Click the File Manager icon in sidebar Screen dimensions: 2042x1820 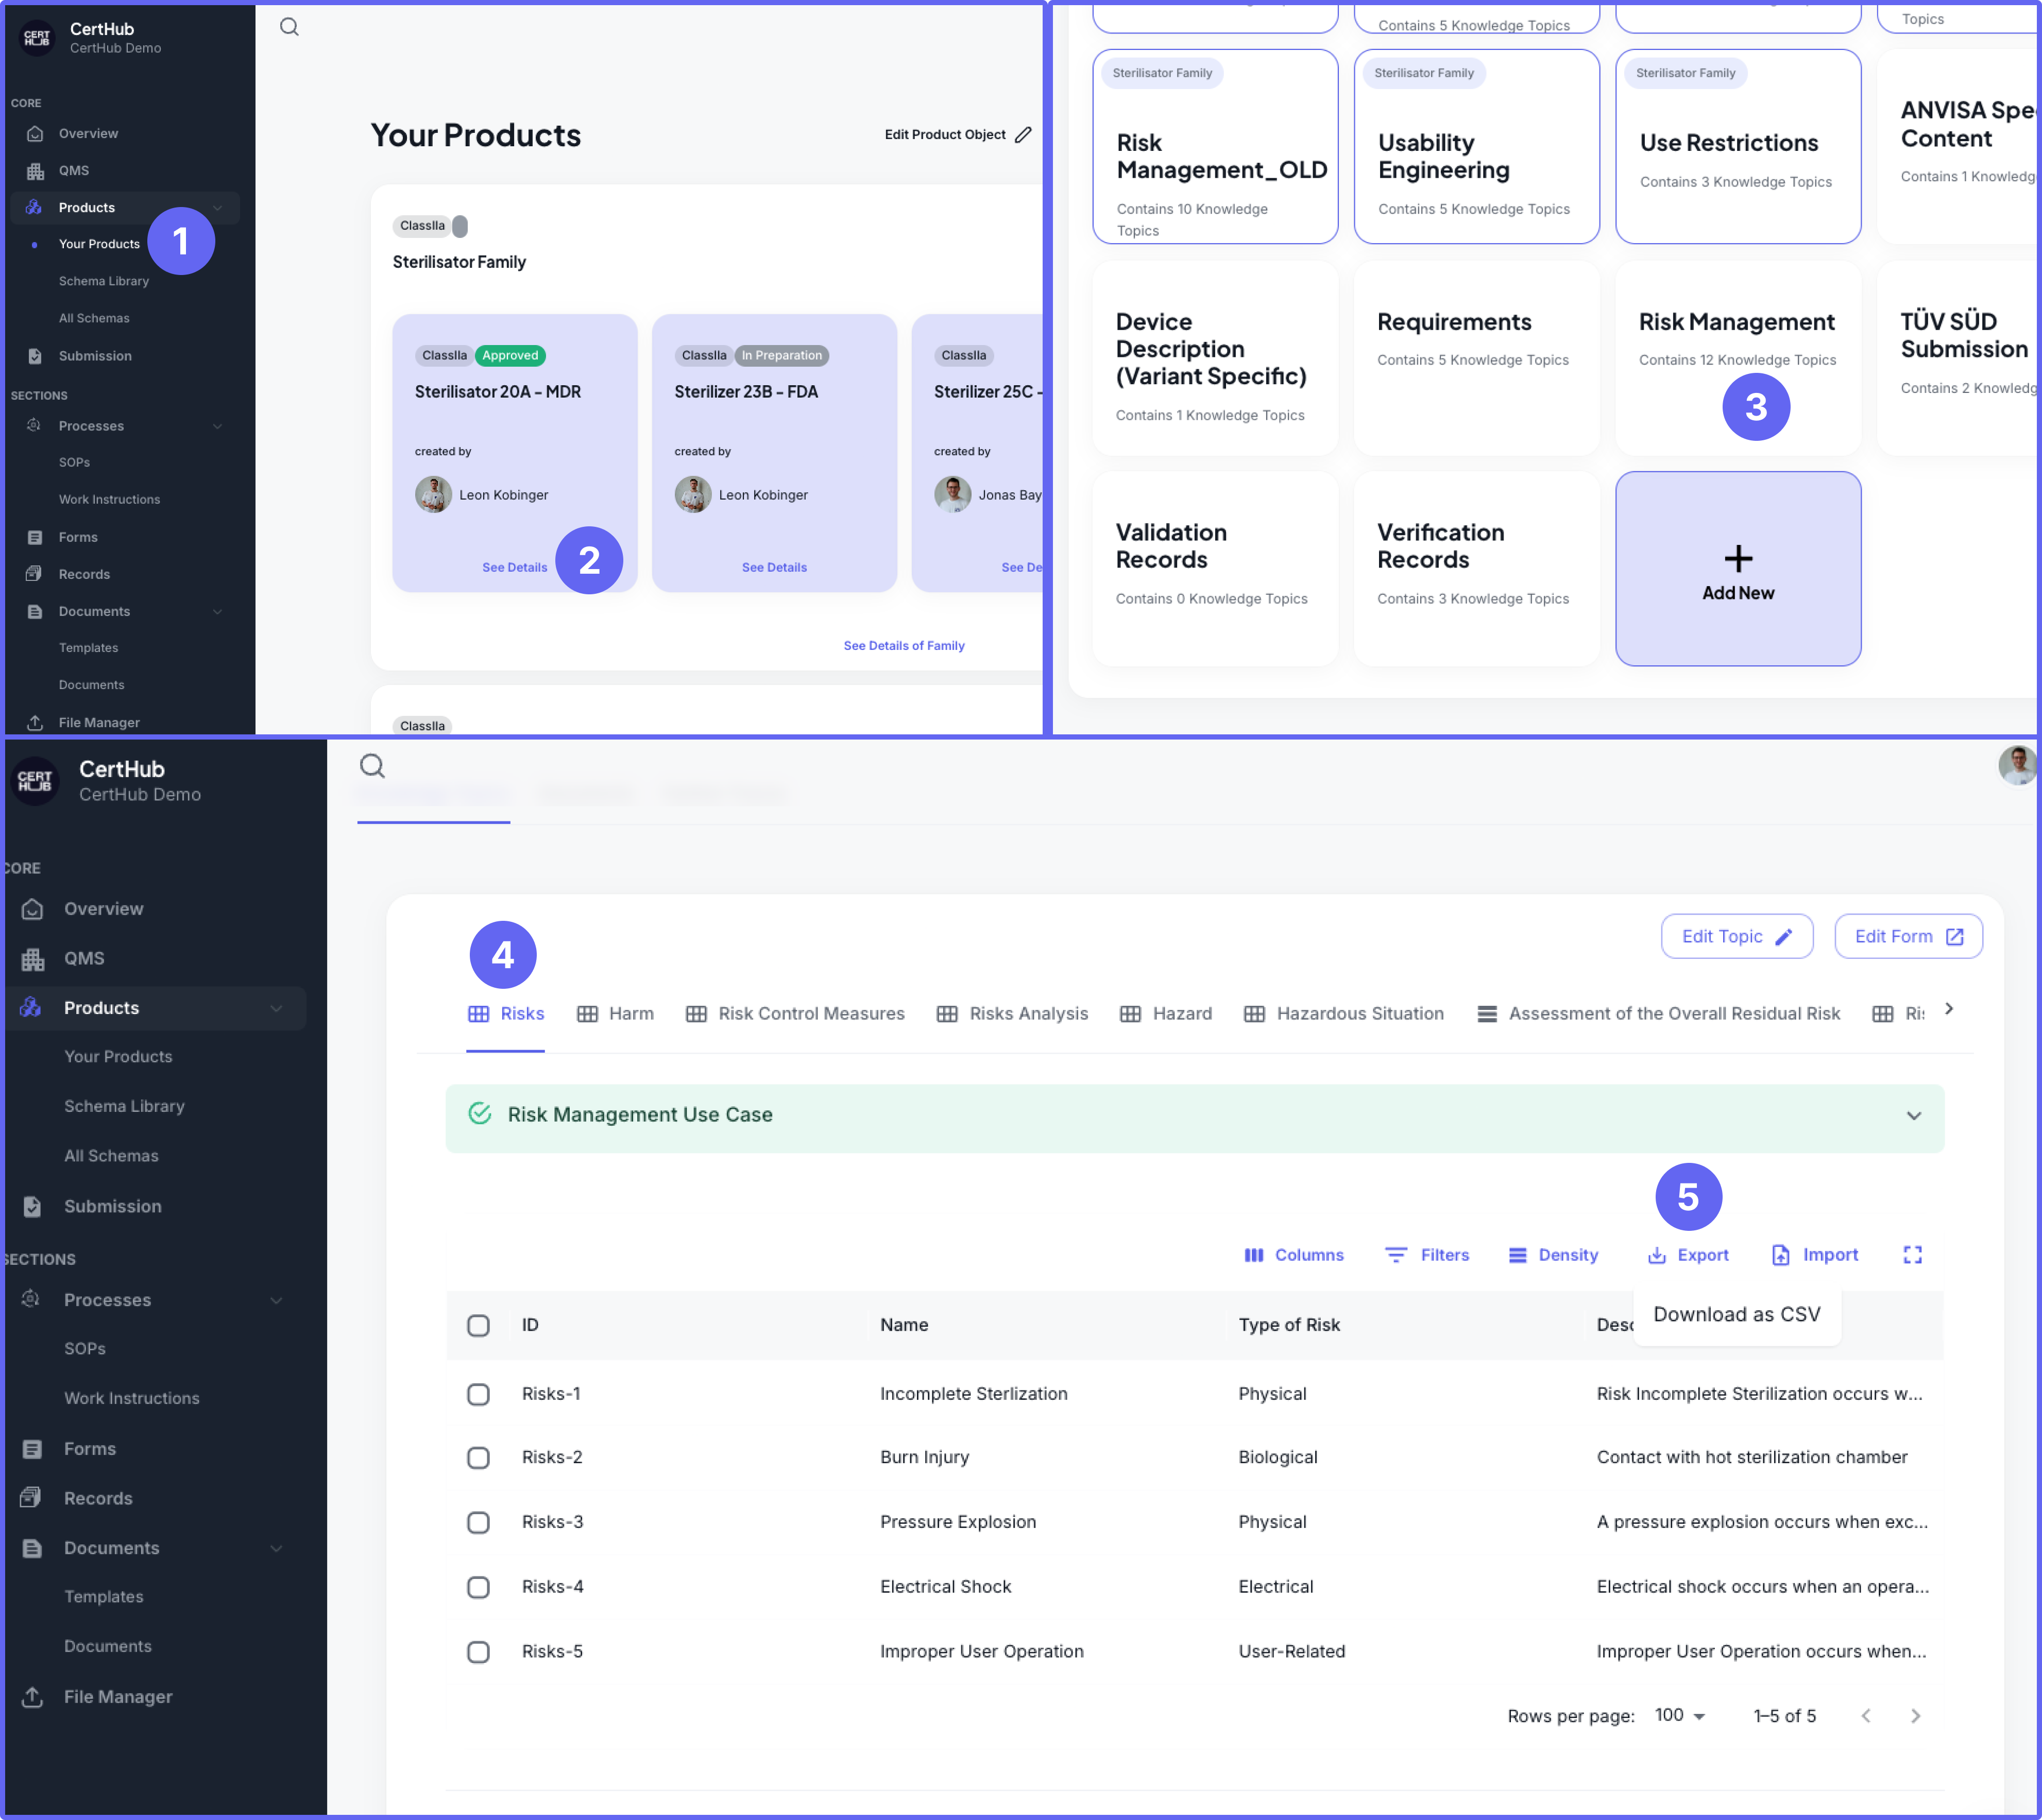click(x=33, y=1697)
